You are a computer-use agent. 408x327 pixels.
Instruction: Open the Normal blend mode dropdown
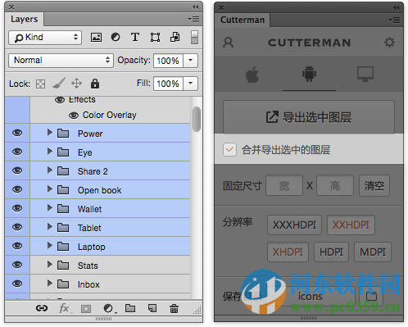61,61
